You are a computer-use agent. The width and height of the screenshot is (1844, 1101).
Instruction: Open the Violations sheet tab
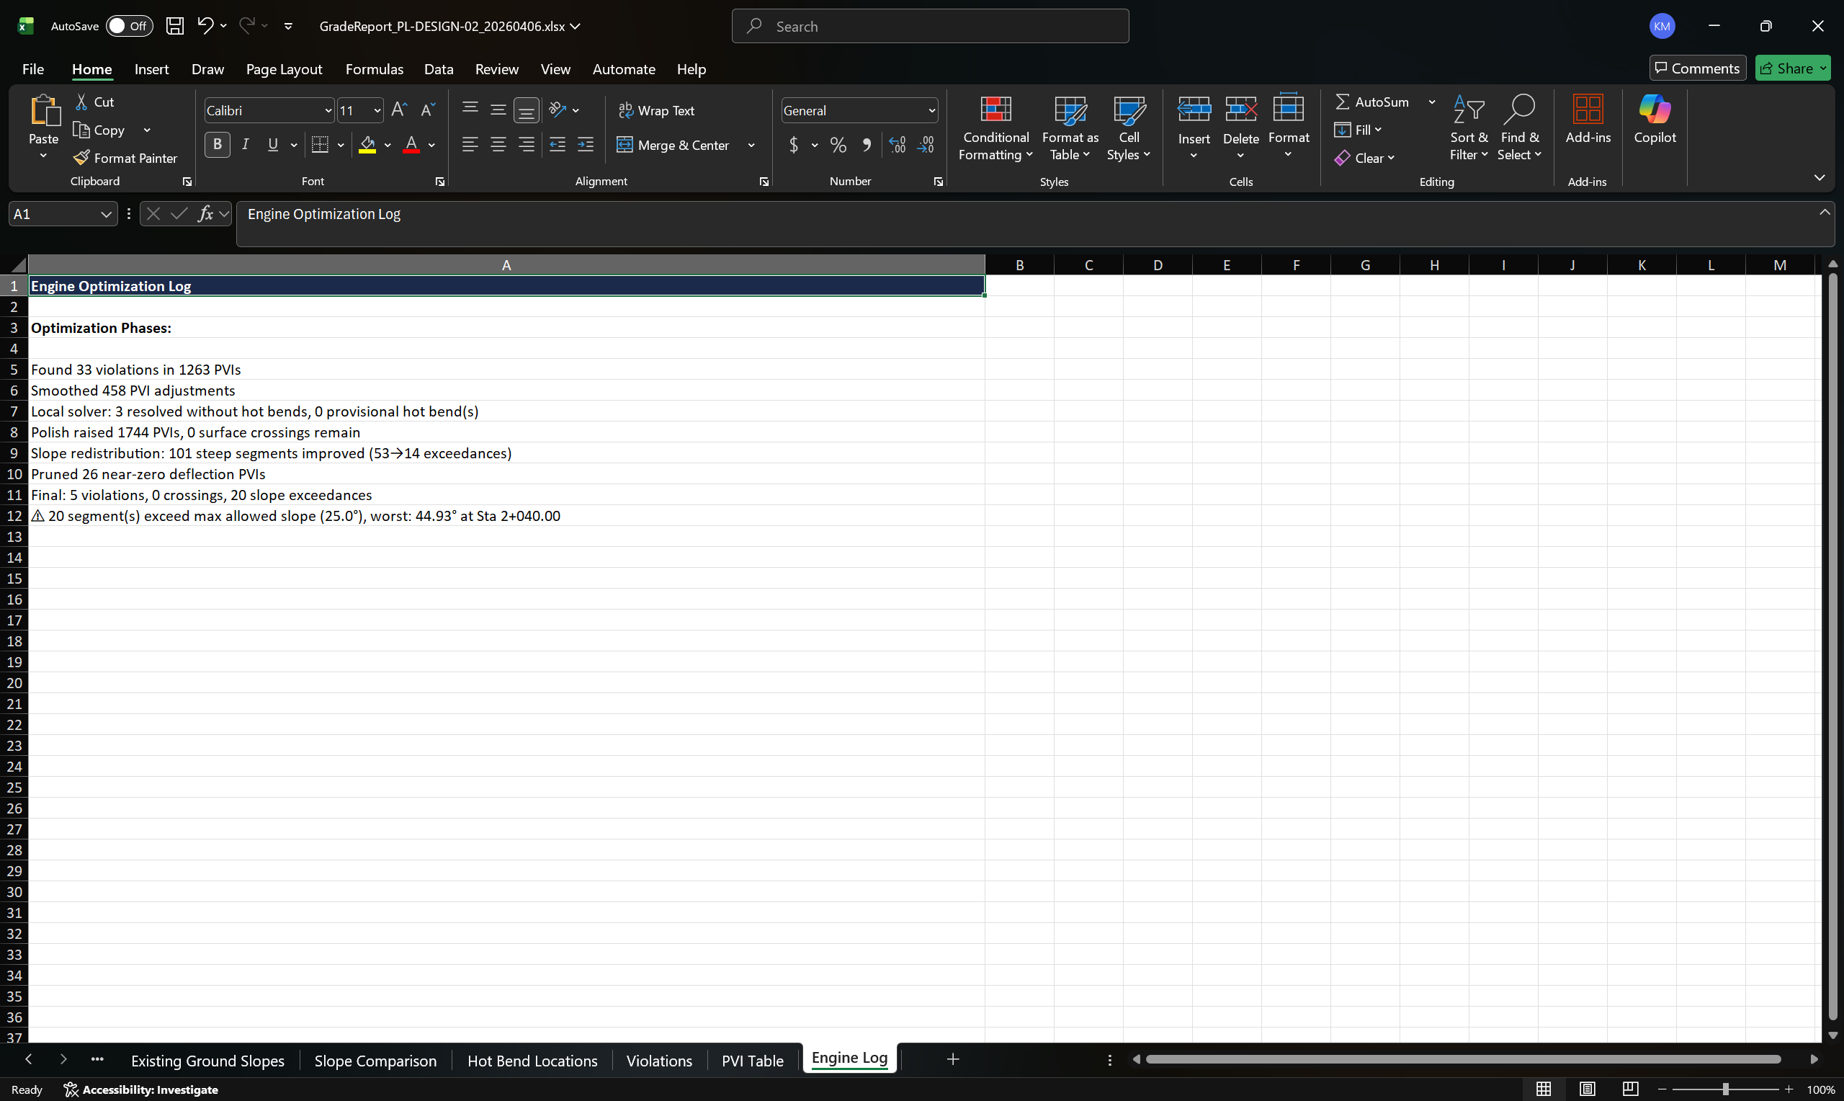pyautogui.click(x=658, y=1059)
